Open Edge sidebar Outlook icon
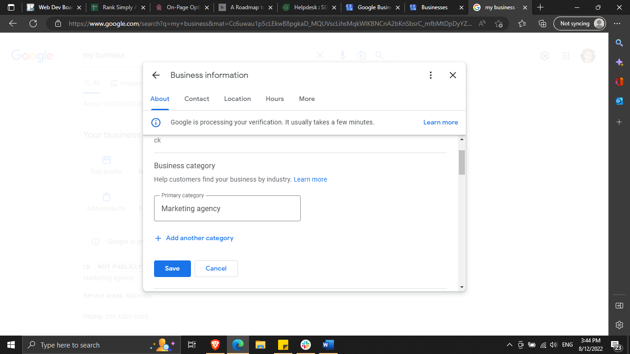 [x=619, y=101]
